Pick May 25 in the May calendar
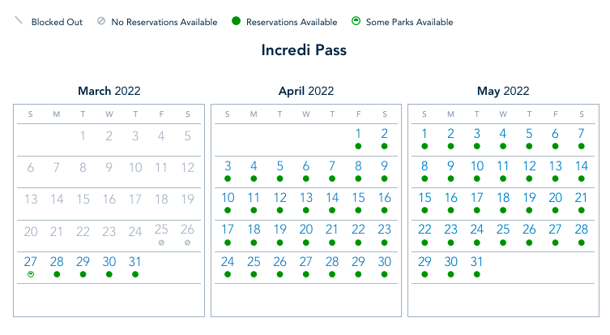 [x=503, y=230]
